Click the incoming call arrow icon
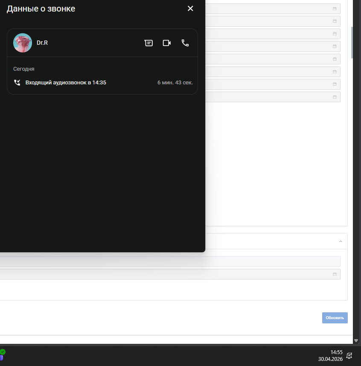 click(x=17, y=82)
